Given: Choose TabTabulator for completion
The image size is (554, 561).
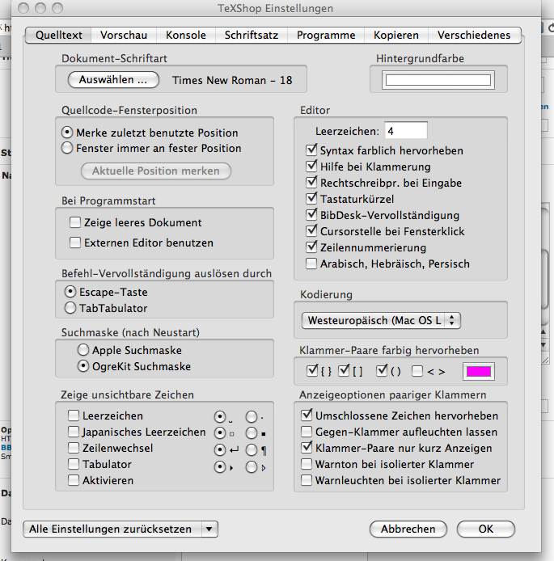Looking at the screenshot, I should 70,308.
